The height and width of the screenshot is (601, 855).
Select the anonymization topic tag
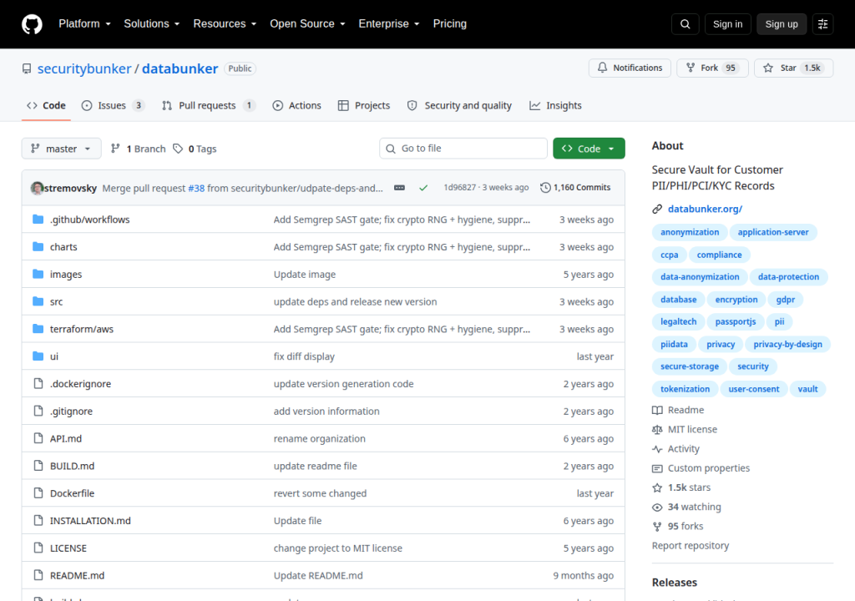(x=690, y=232)
